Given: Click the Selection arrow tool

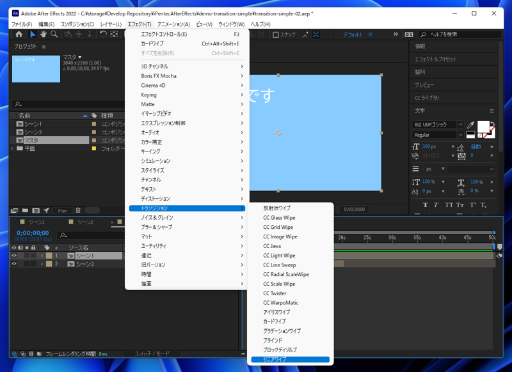Looking at the screenshot, I should (33, 35).
